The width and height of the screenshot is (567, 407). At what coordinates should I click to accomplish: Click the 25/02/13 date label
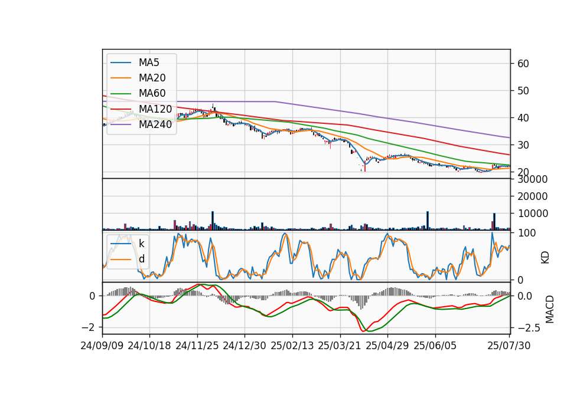pos(292,346)
